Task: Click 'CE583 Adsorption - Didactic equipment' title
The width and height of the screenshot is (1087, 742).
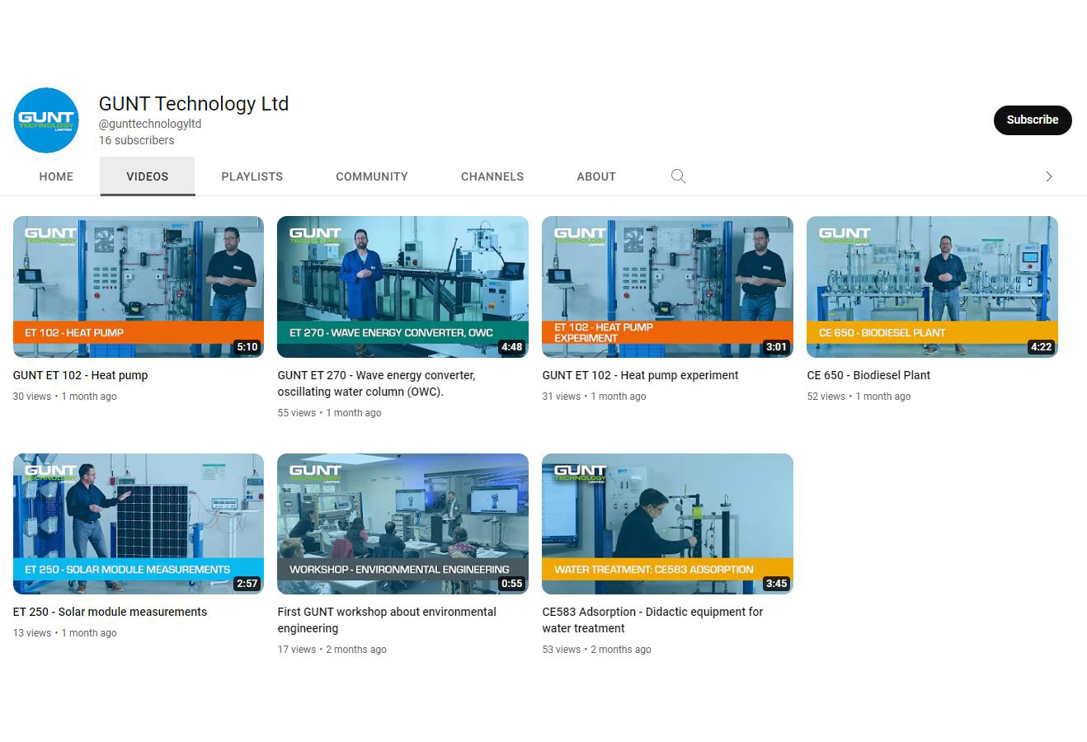Action: [652, 620]
